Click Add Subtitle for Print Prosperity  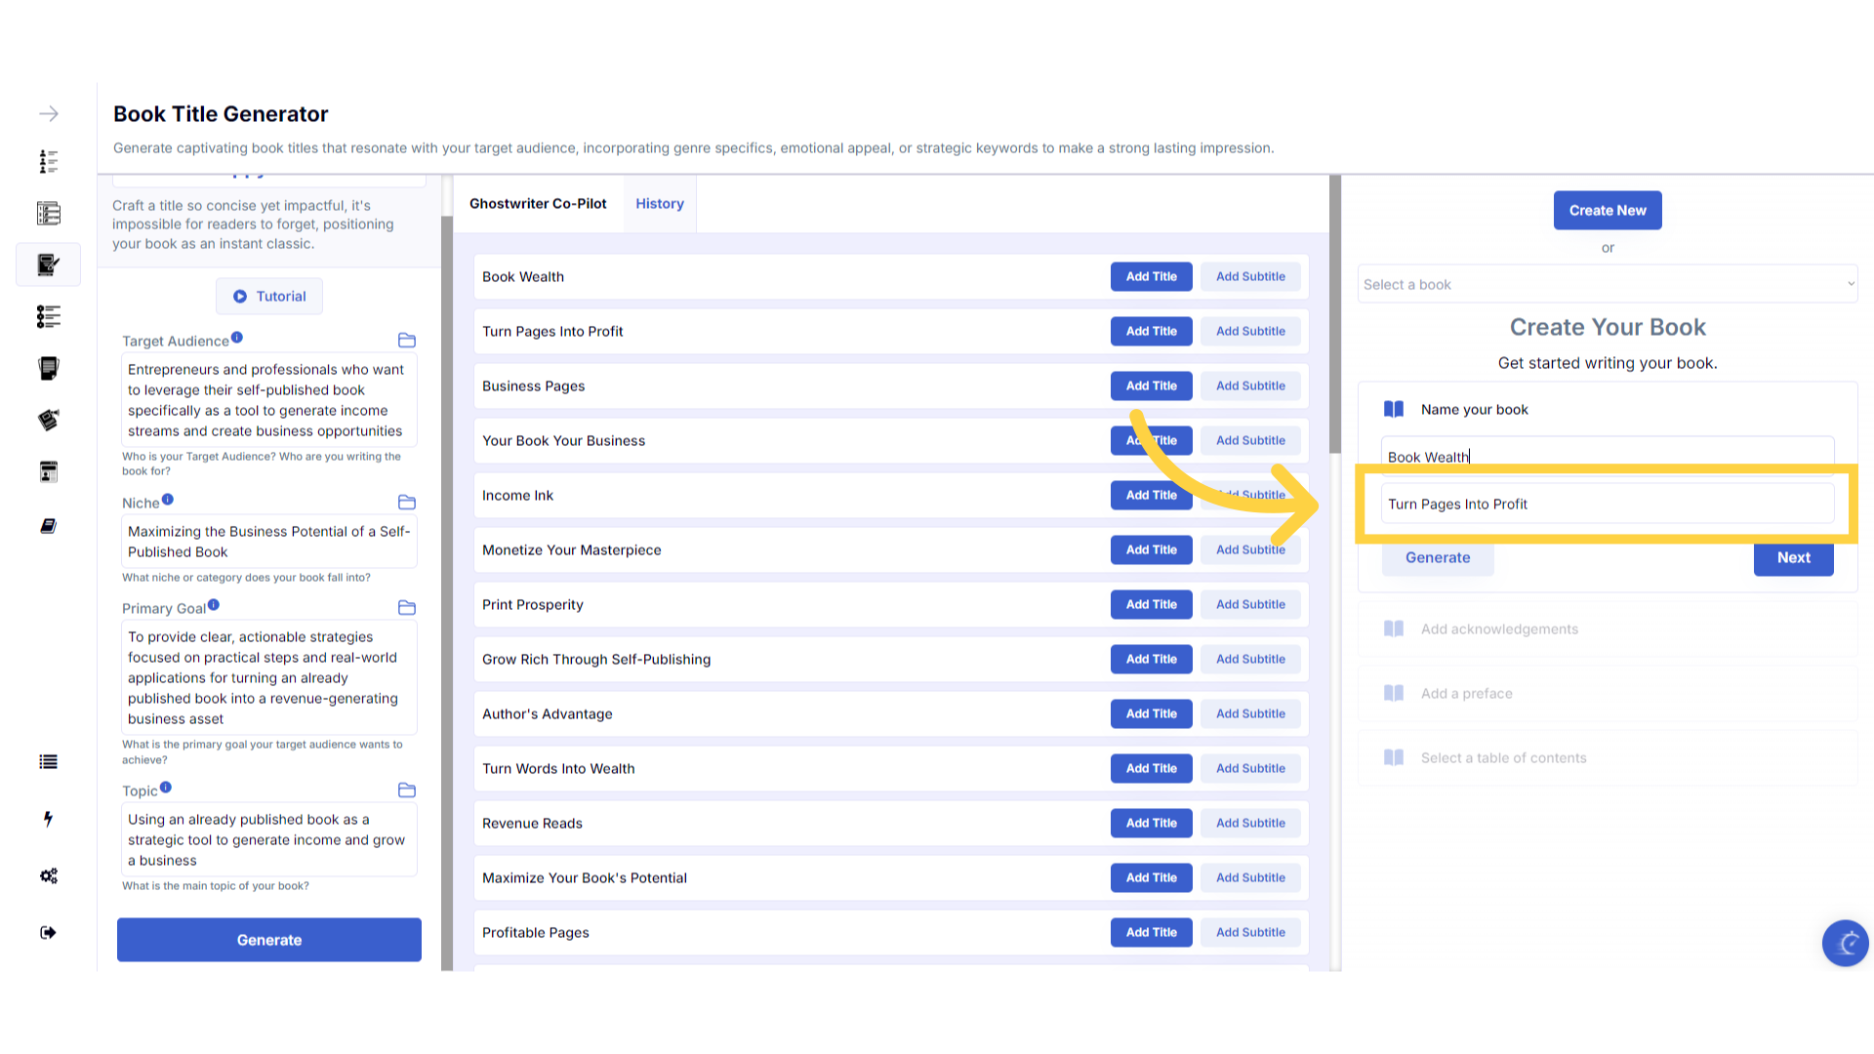[1250, 605]
